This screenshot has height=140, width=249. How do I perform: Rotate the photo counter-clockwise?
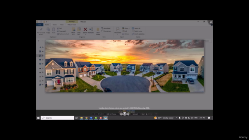point(143,114)
